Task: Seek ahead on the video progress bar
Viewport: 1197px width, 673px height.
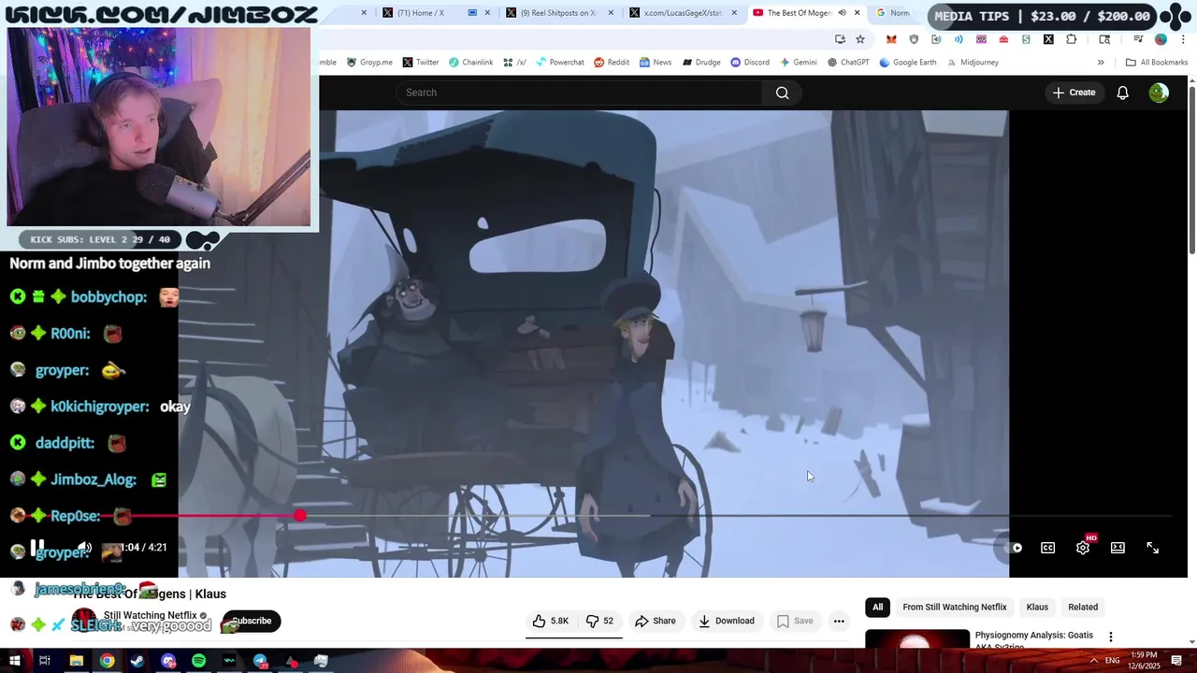Action: tap(738, 516)
